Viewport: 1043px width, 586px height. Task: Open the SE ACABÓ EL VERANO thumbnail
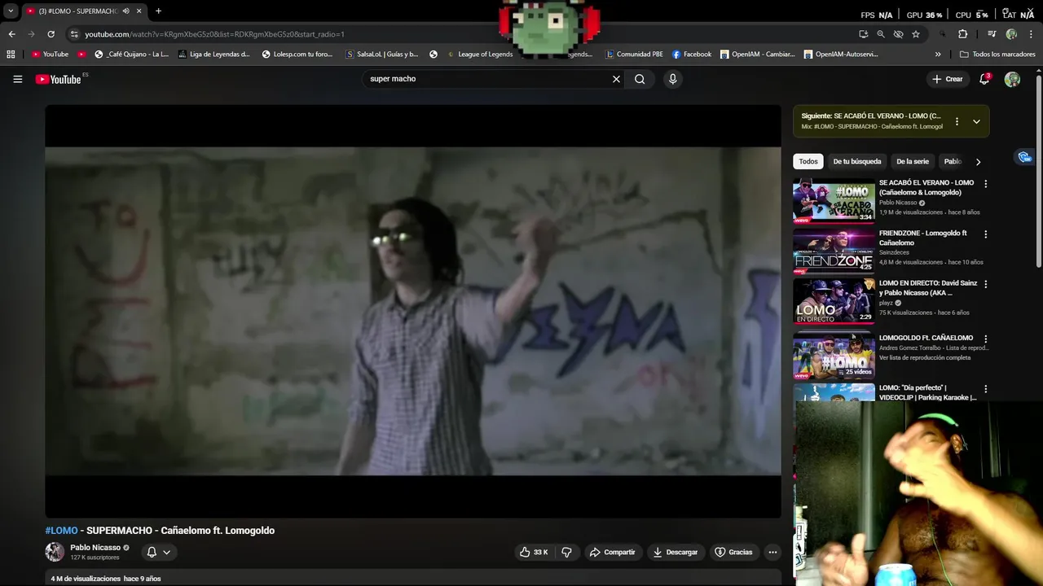834,200
